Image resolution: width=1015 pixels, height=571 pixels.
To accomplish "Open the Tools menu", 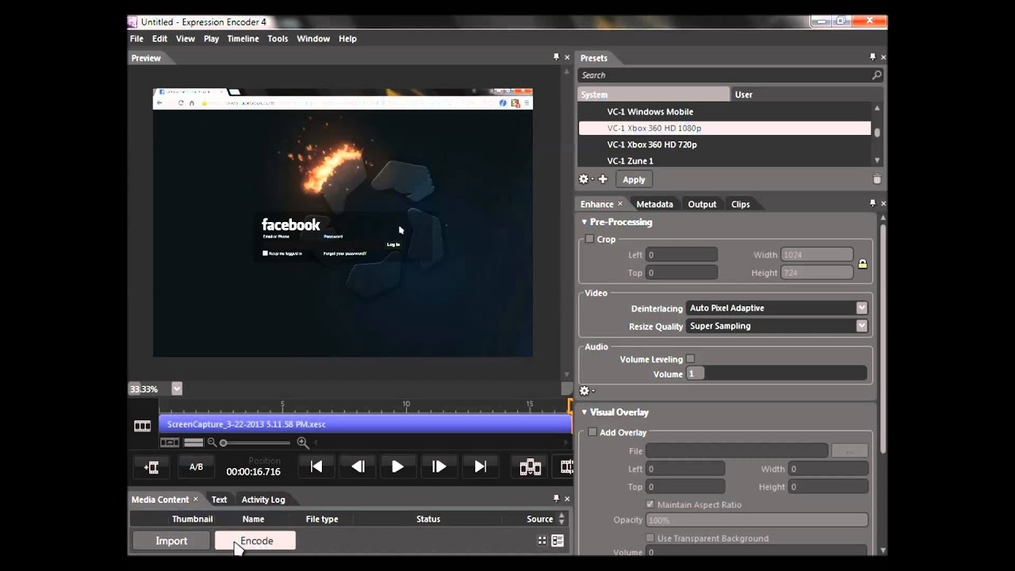I will coord(278,38).
